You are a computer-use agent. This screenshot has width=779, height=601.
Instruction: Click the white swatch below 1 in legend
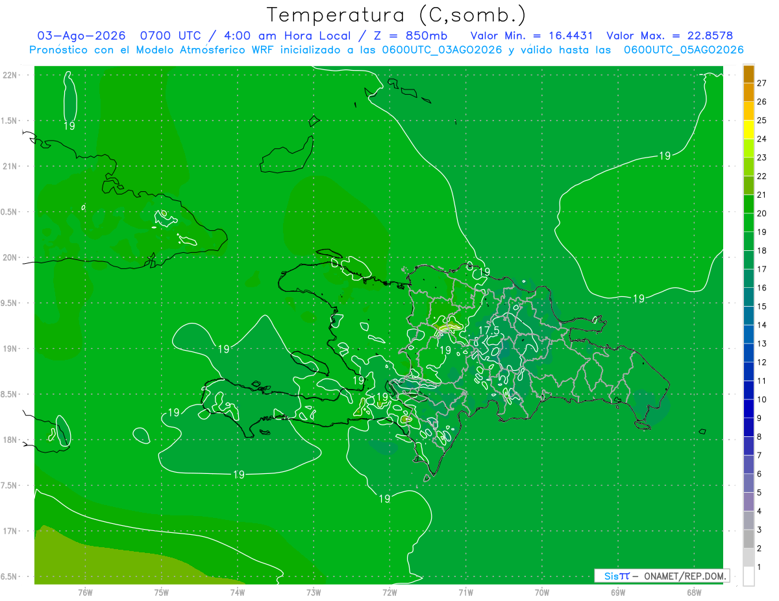[x=748, y=576]
